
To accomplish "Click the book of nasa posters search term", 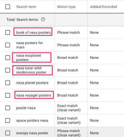I will click(x=33, y=32).
